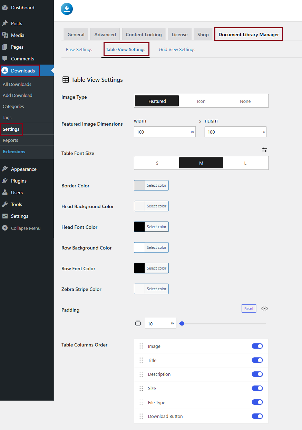Open the General tab
The height and width of the screenshot is (430, 302).
[76, 35]
